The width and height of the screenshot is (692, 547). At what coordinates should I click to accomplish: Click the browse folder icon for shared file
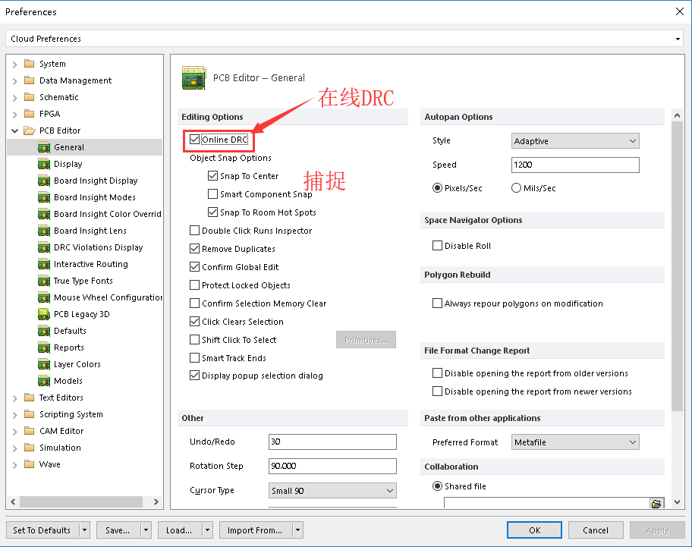(656, 503)
